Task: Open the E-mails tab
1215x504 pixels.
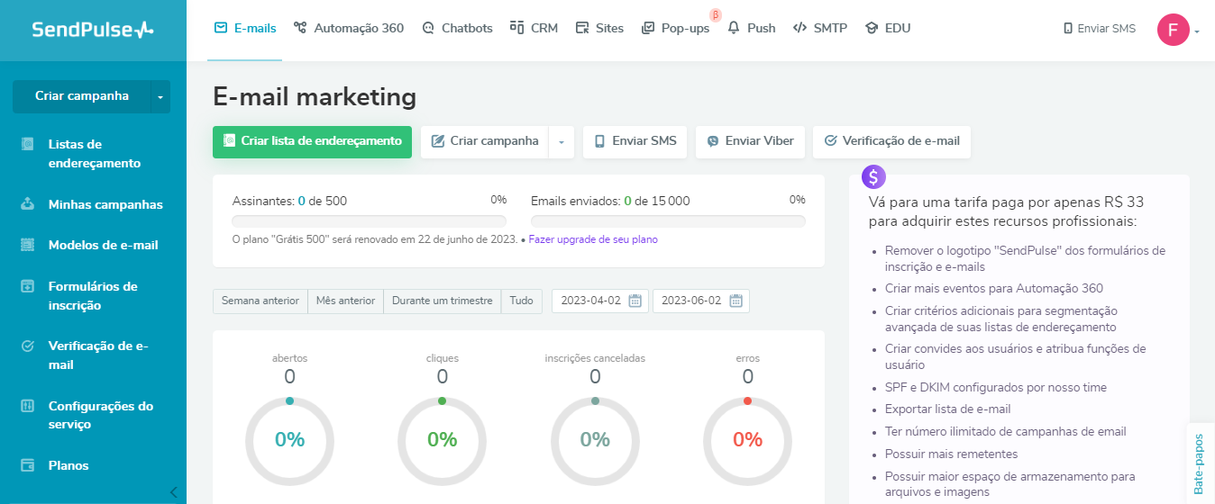Action: coord(245,28)
